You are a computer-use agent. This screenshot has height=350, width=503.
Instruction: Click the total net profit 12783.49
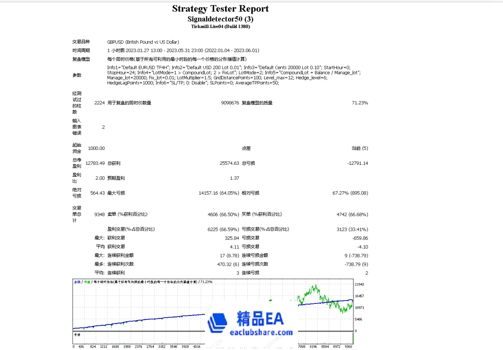coord(95,163)
